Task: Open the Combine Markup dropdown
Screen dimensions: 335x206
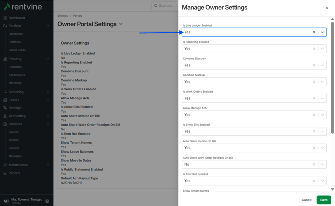Action: [322, 82]
